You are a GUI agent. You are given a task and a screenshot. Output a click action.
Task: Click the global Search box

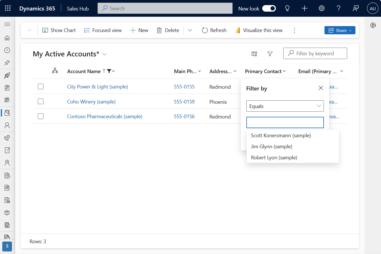[165, 9]
